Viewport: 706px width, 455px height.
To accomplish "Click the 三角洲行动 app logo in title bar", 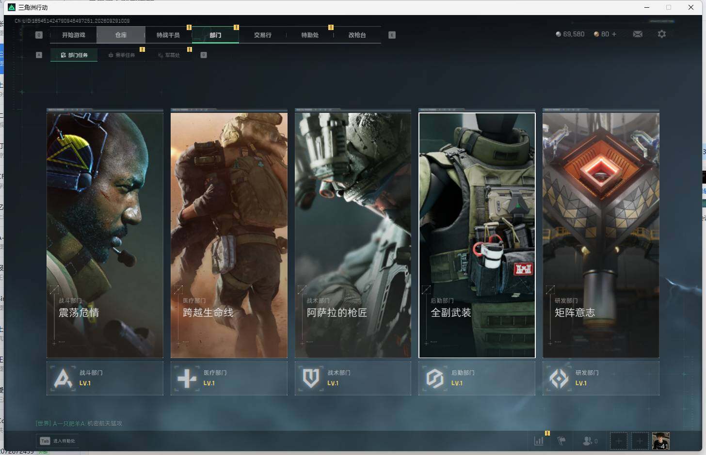I will click(12, 7).
